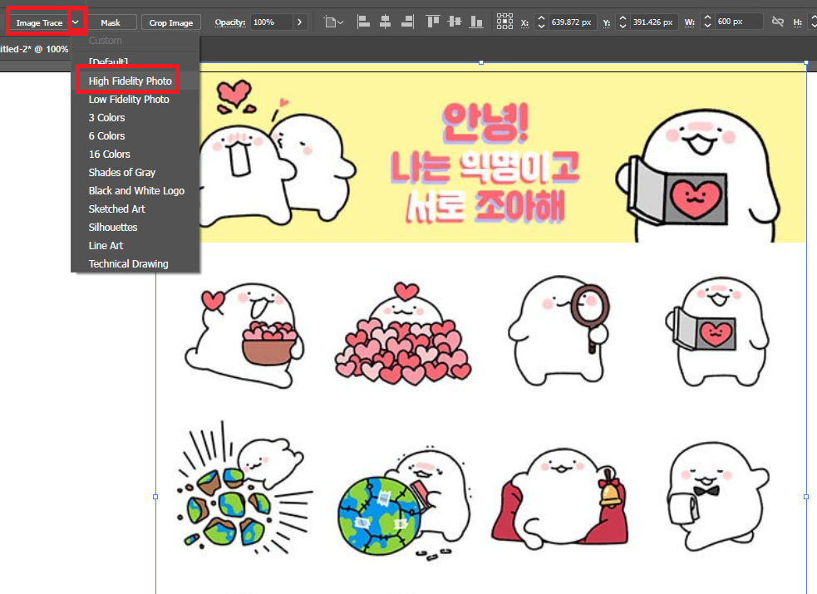
Task: Select Horizontal Align Left icon
Action: pyautogui.click(x=363, y=22)
